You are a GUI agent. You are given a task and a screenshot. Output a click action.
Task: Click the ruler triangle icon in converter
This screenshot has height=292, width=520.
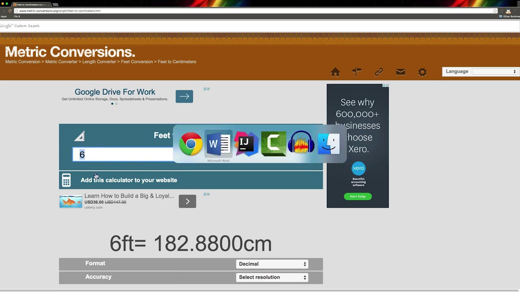pos(80,136)
